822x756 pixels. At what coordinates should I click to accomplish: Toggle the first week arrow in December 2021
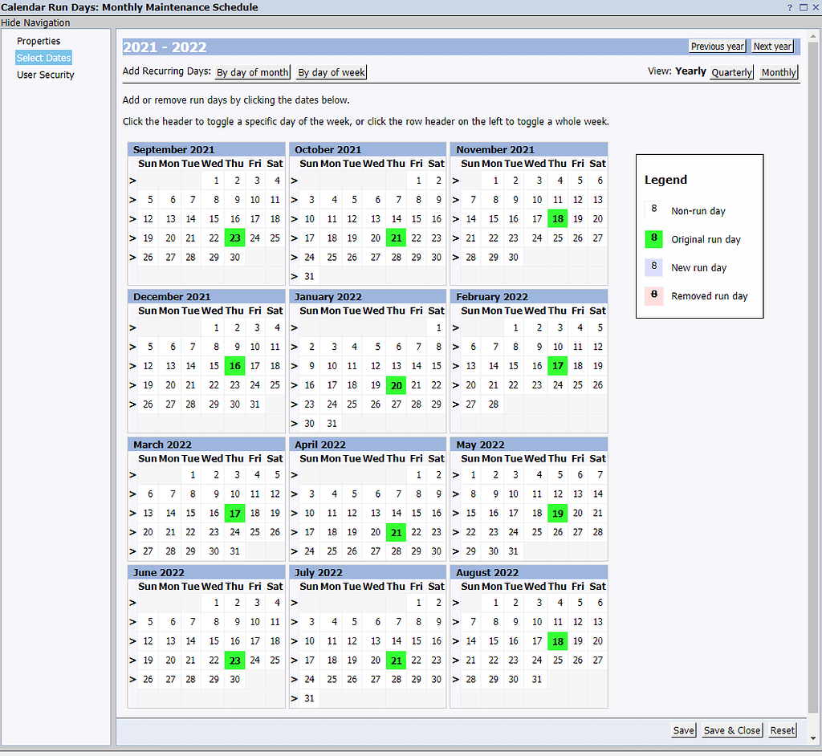(132, 327)
